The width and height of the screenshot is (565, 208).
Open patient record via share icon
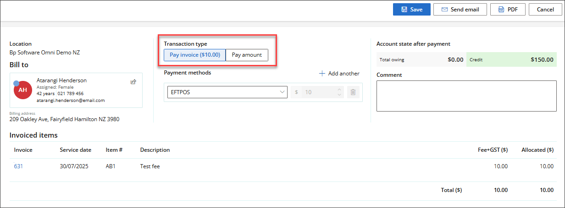pos(133,82)
